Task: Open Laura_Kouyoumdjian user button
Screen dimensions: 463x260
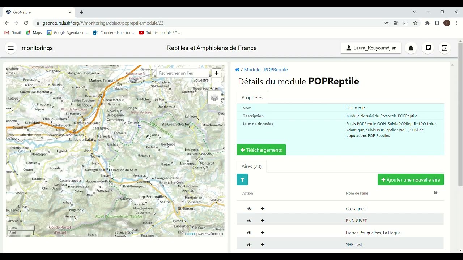Action: 371,48
